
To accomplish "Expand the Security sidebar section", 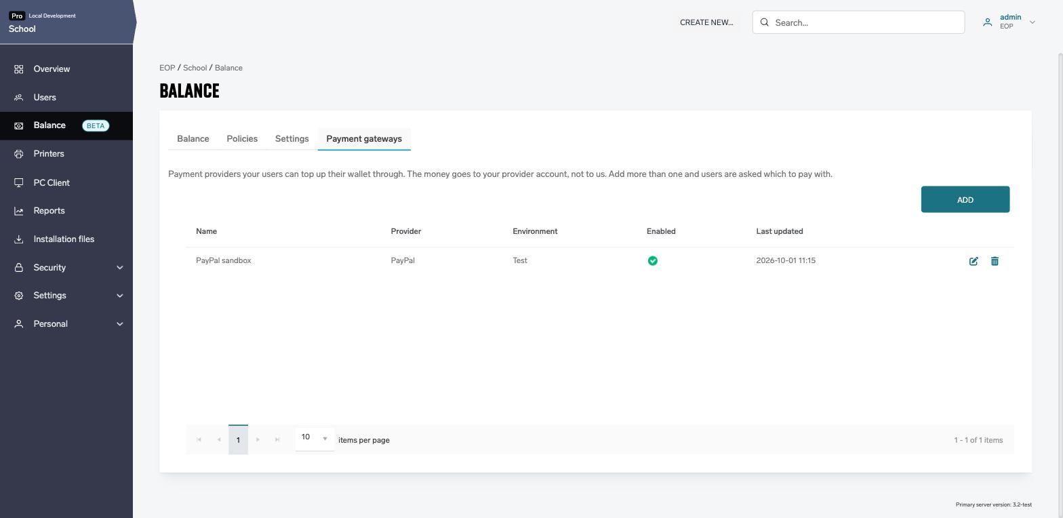I will point(120,268).
